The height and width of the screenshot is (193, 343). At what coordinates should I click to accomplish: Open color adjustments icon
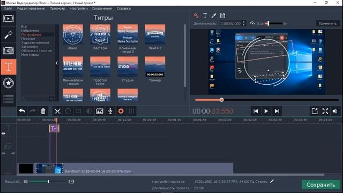(x=89, y=111)
